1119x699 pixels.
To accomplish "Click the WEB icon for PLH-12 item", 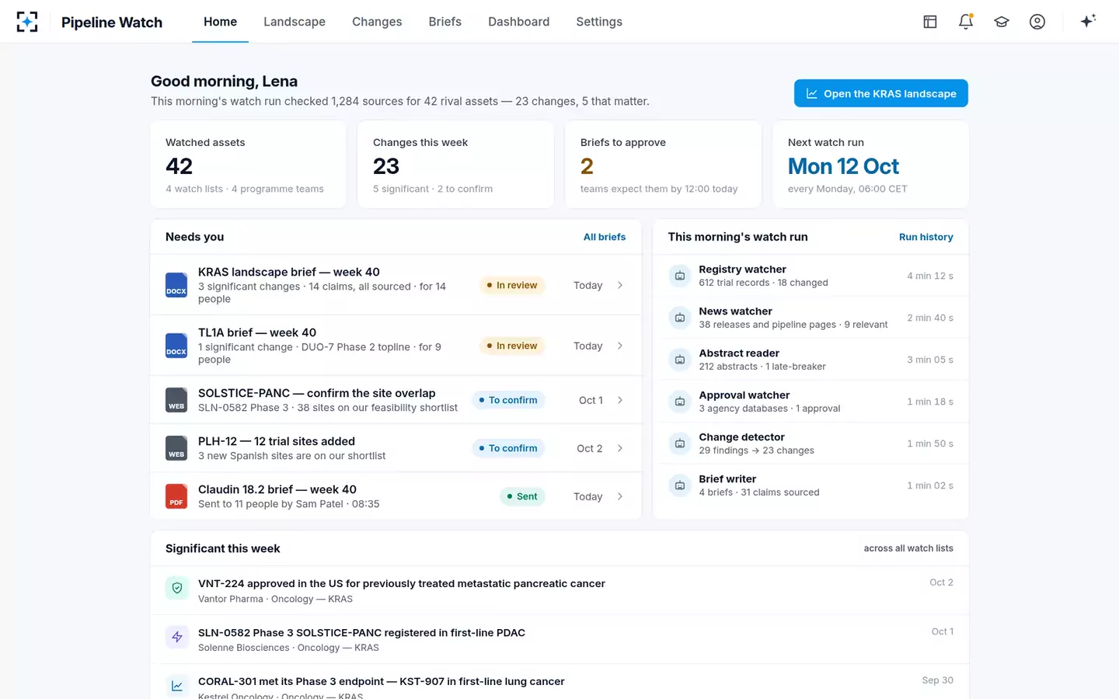I will (x=176, y=448).
